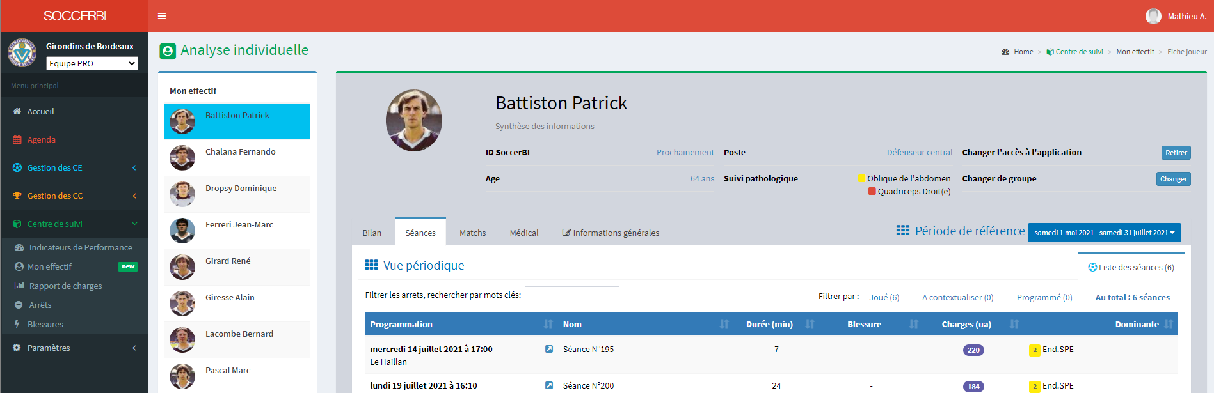Viewport: 1214px width, 393px height.
Task: Click the Accueil home icon
Action: click(17, 111)
